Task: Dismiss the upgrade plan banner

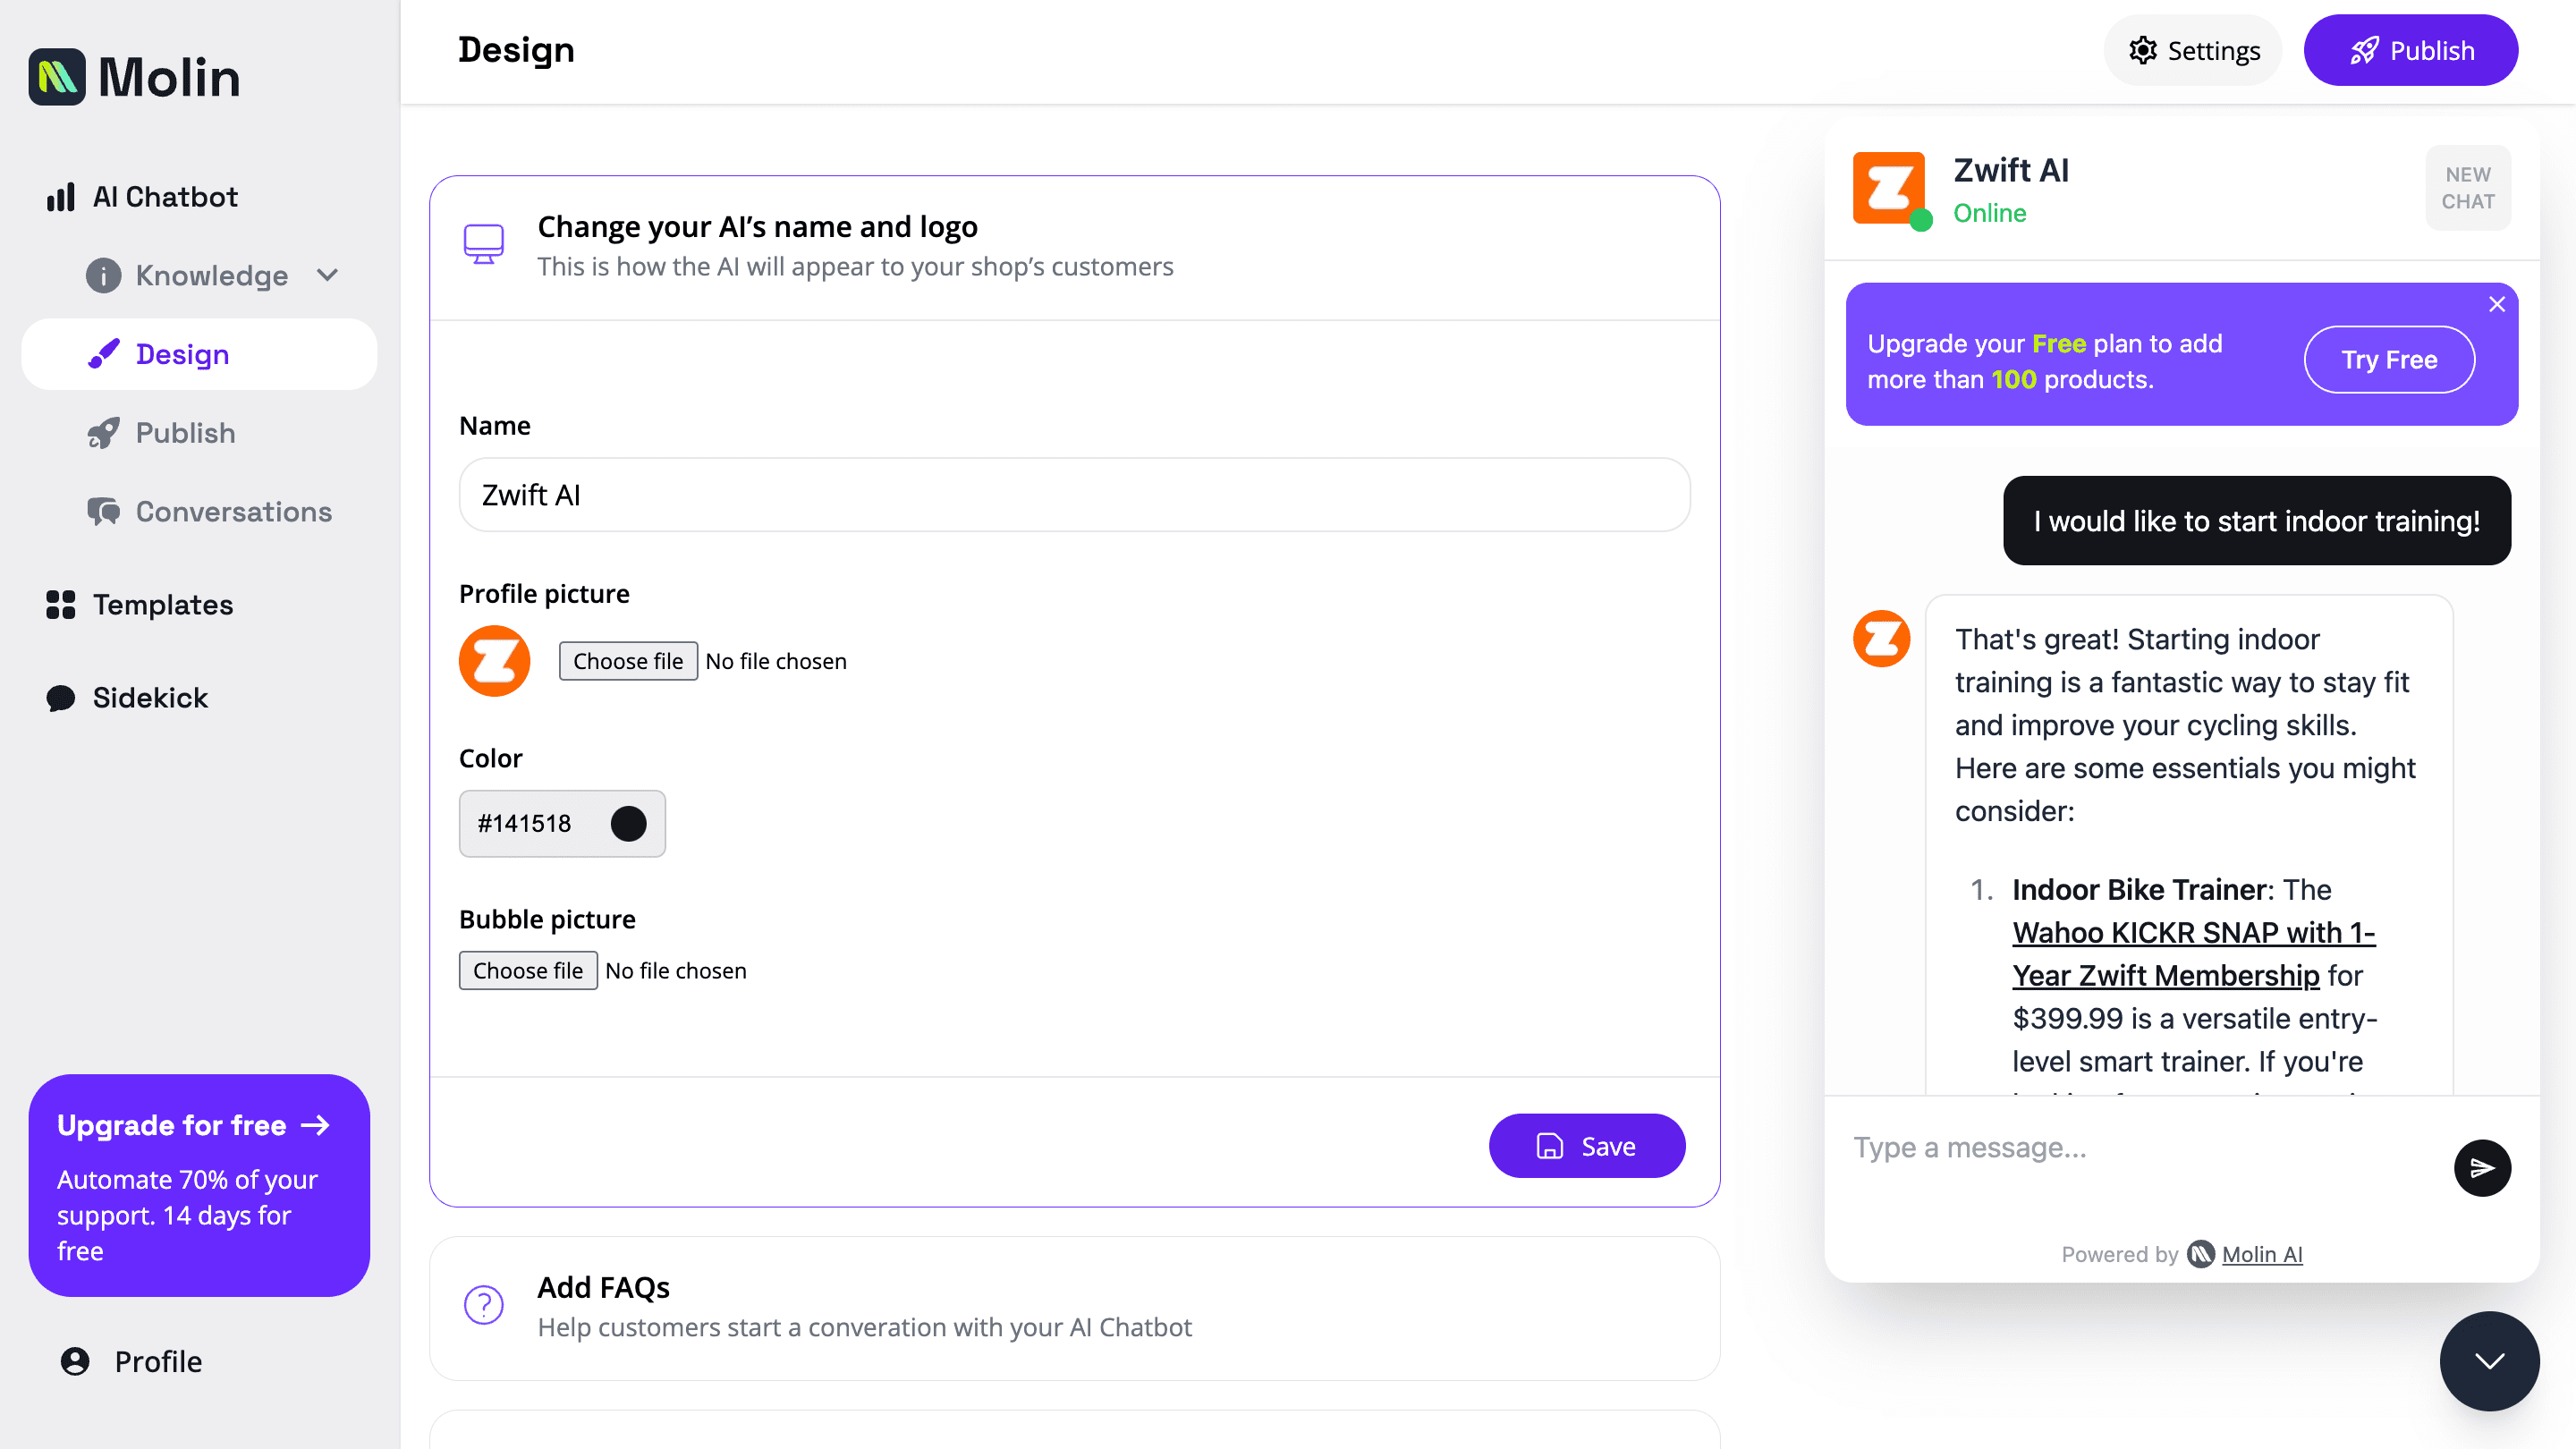Action: point(2496,304)
